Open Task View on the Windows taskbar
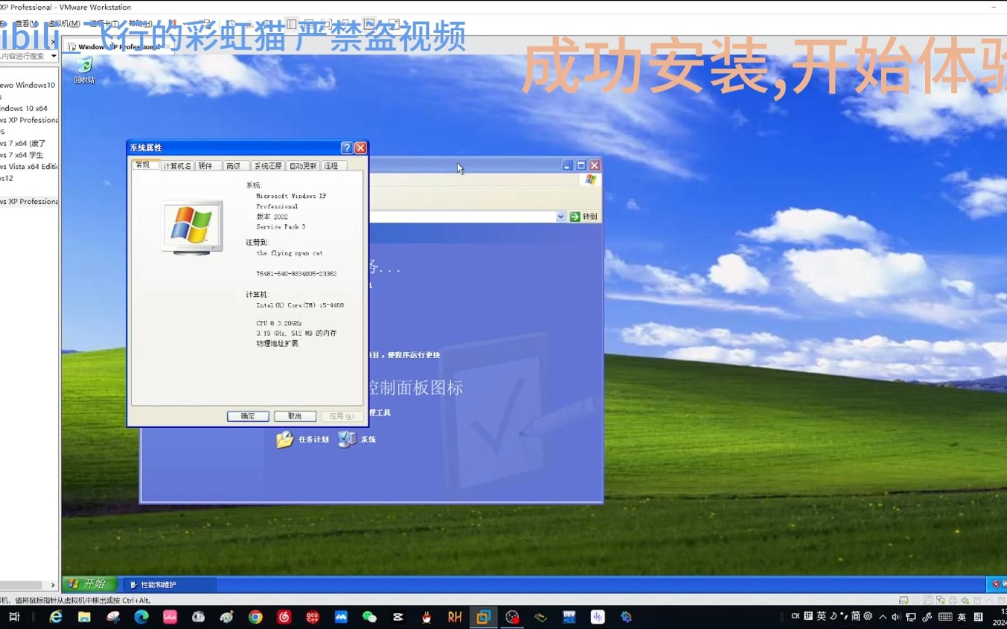Viewport: 1007px width, 629px height. click(15, 617)
